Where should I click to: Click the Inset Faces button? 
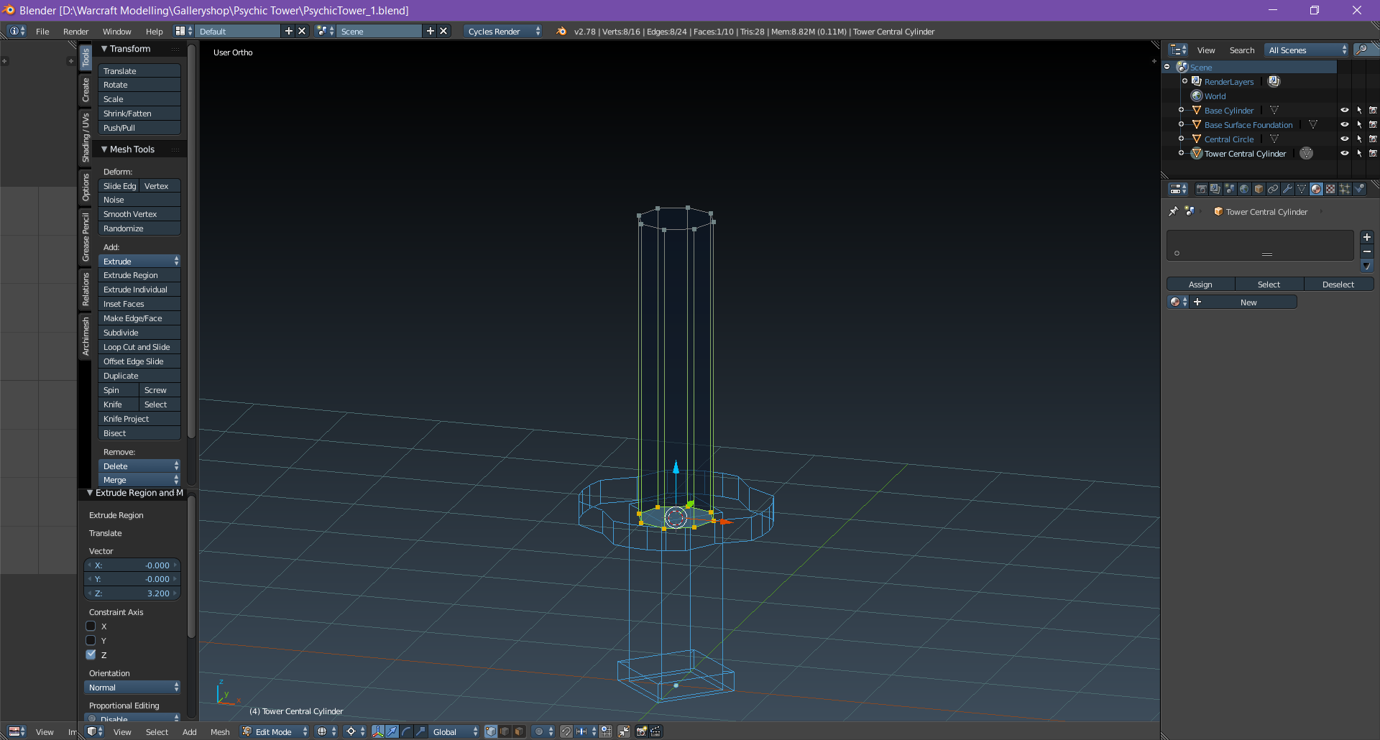click(x=139, y=303)
